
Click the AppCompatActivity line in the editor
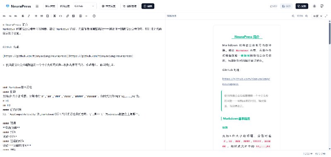tap(71, 114)
